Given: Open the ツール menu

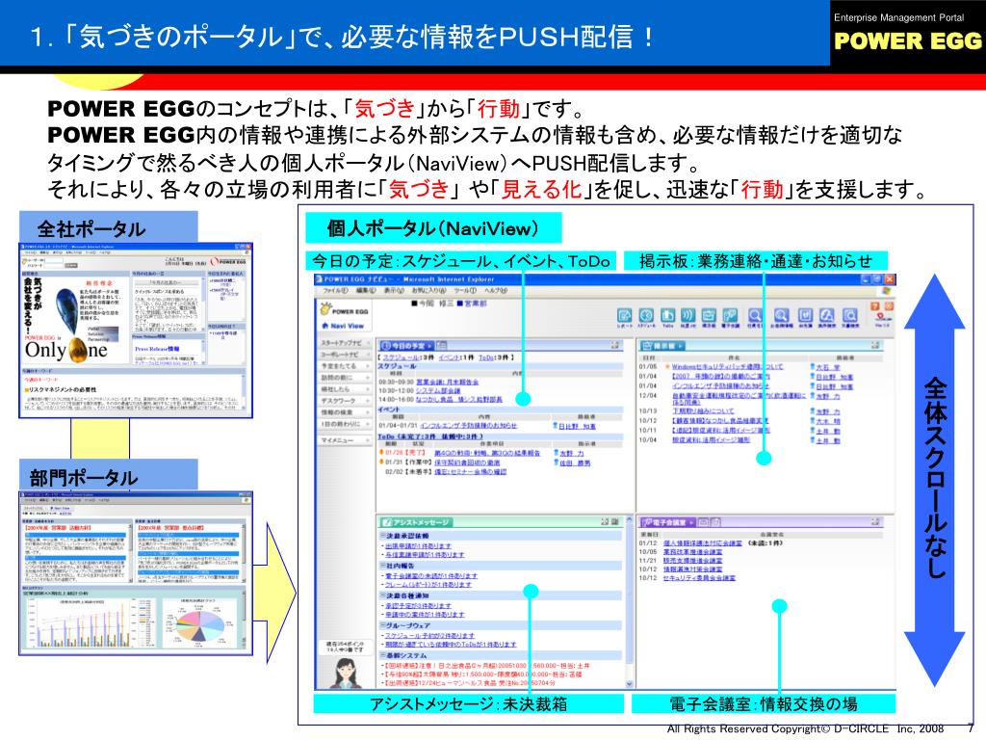Looking at the screenshot, I should 465,291.
